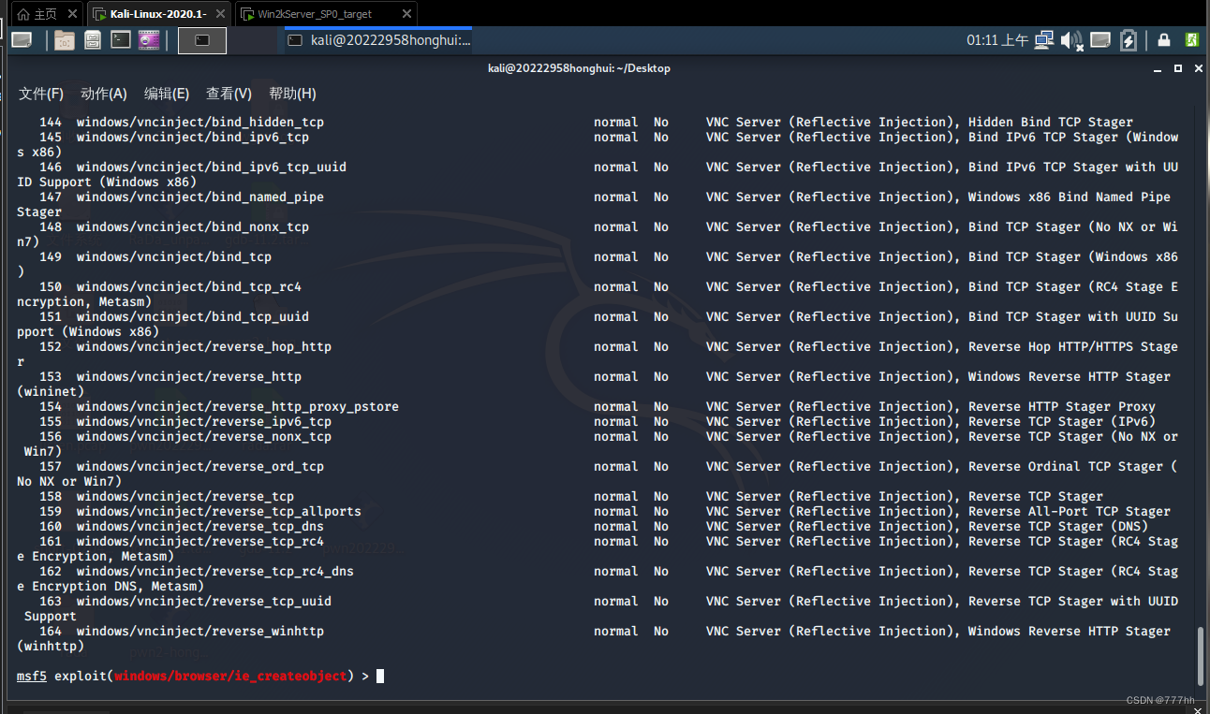Screen dimensions: 1210x714
Task: Click the battery power manager icon
Action: point(1129,40)
